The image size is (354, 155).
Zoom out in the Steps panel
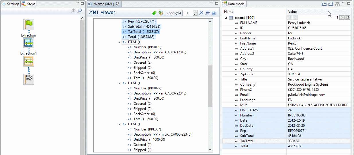point(80,11)
